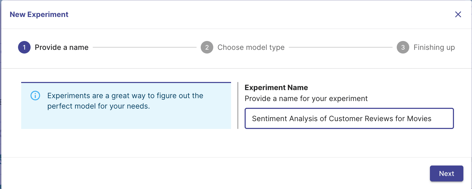Click the step 1 circle icon
The image size is (472, 189).
24,47
